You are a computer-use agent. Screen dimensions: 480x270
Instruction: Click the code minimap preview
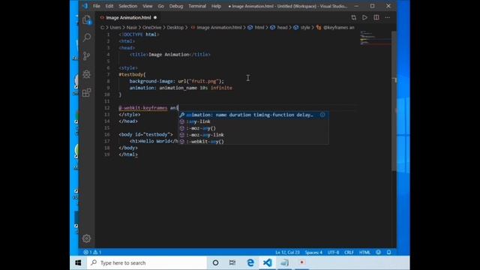tap(375, 38)
